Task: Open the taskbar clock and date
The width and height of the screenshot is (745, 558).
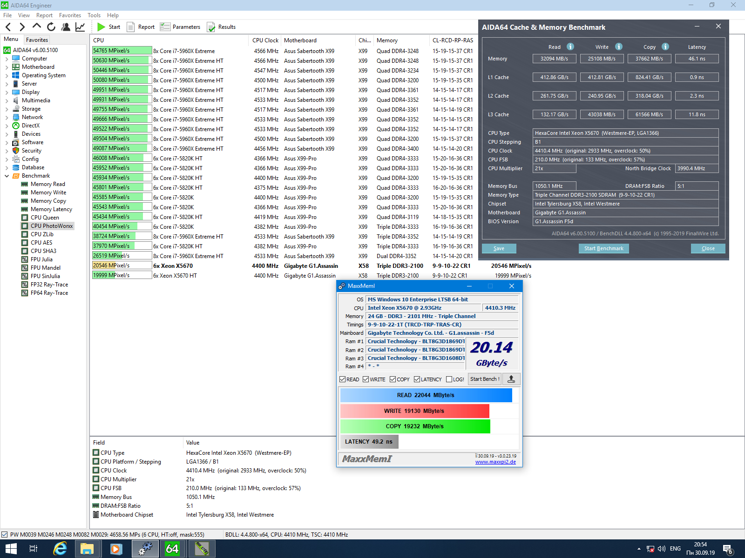Action: (700, 549)
